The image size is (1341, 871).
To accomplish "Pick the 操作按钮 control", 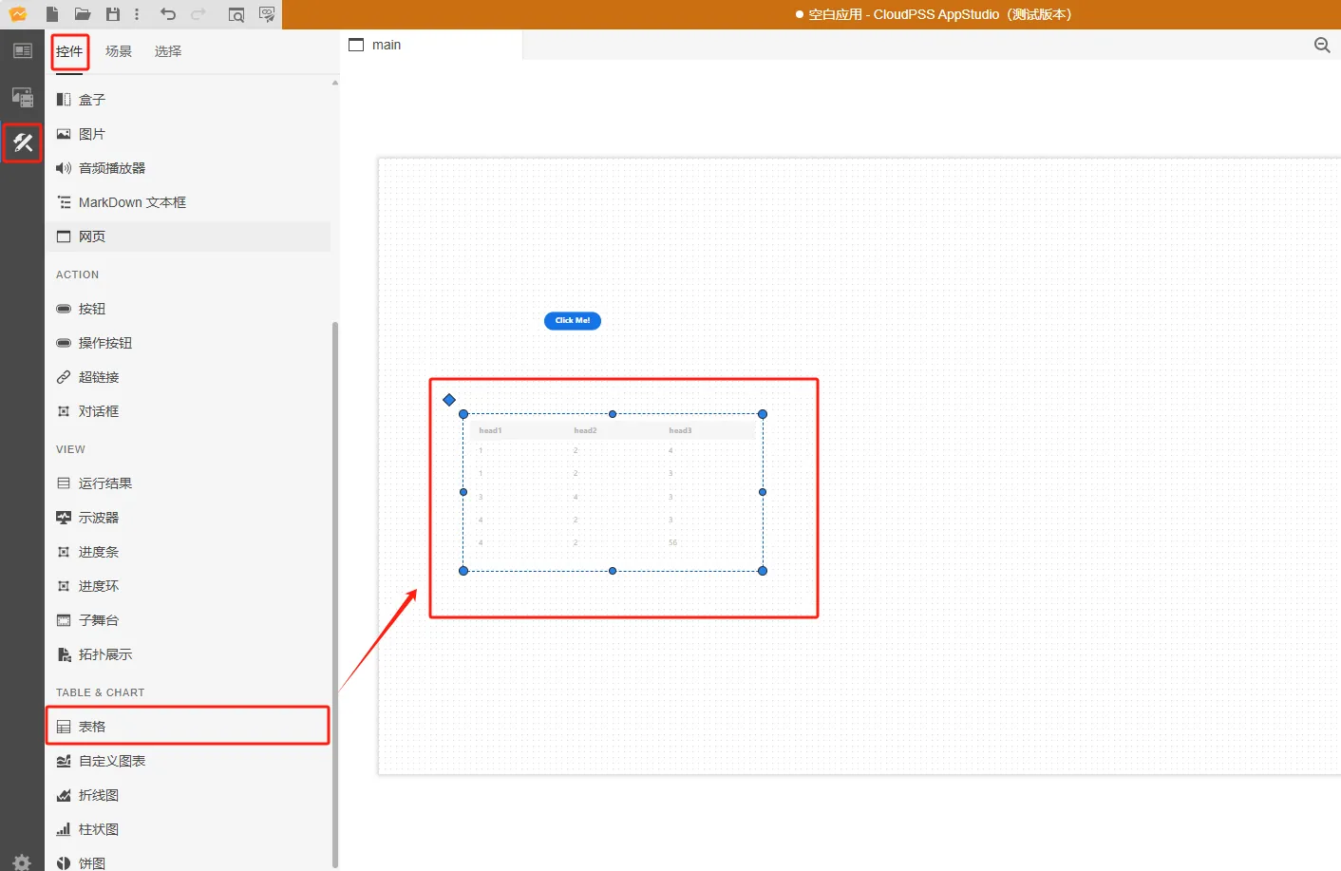I will tap(188, 343).
